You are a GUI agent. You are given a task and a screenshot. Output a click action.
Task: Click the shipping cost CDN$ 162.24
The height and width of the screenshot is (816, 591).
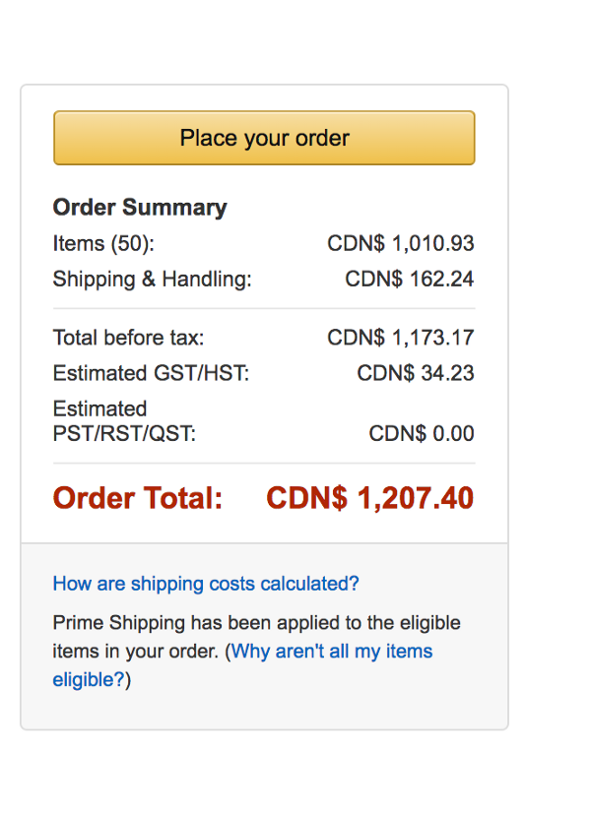coord(410,279)
